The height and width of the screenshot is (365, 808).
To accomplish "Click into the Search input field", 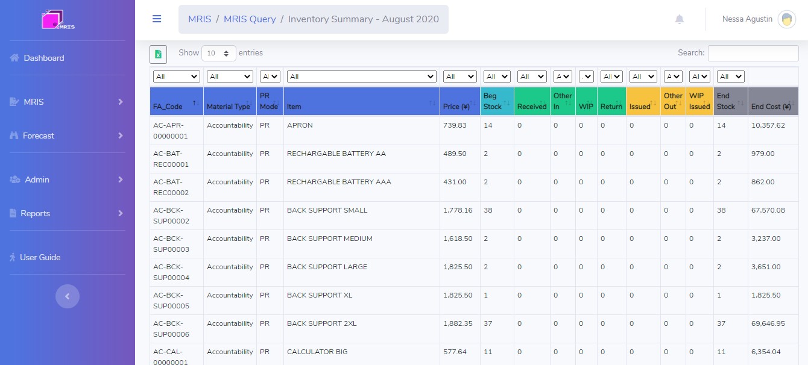I will coord(753,53).
